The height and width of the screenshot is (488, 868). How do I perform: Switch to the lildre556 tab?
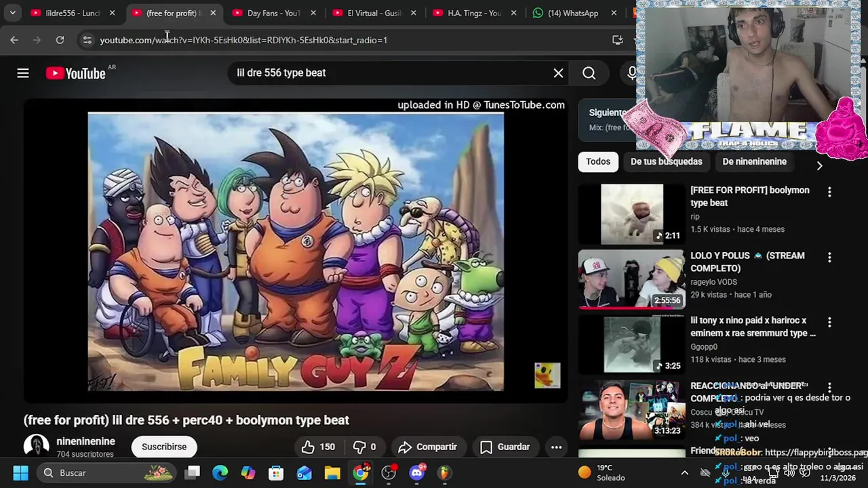tap(72, 13)
